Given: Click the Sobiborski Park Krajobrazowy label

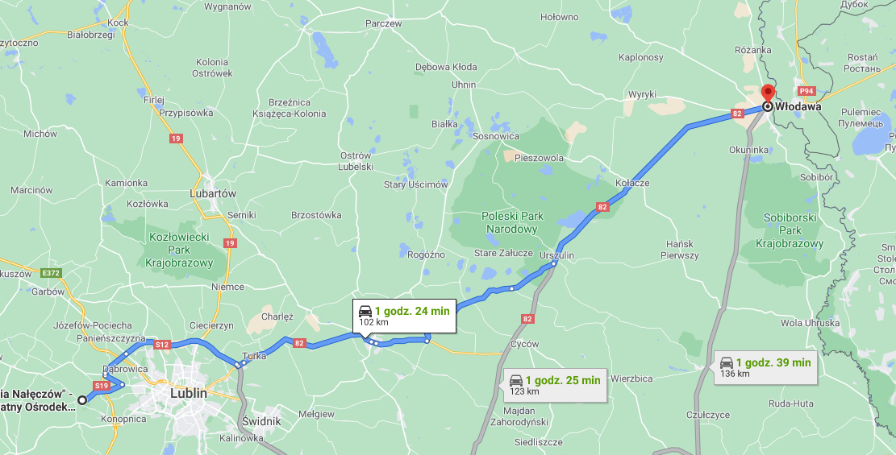Looking at the screenshot, I should coord(790,230).
